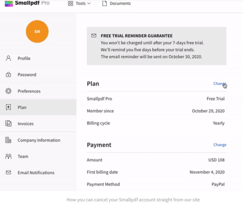Click the cancel account caption text
243x204 pixels.
(x=133, y=200)
